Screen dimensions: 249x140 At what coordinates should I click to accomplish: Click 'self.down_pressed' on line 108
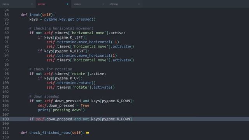54,119
